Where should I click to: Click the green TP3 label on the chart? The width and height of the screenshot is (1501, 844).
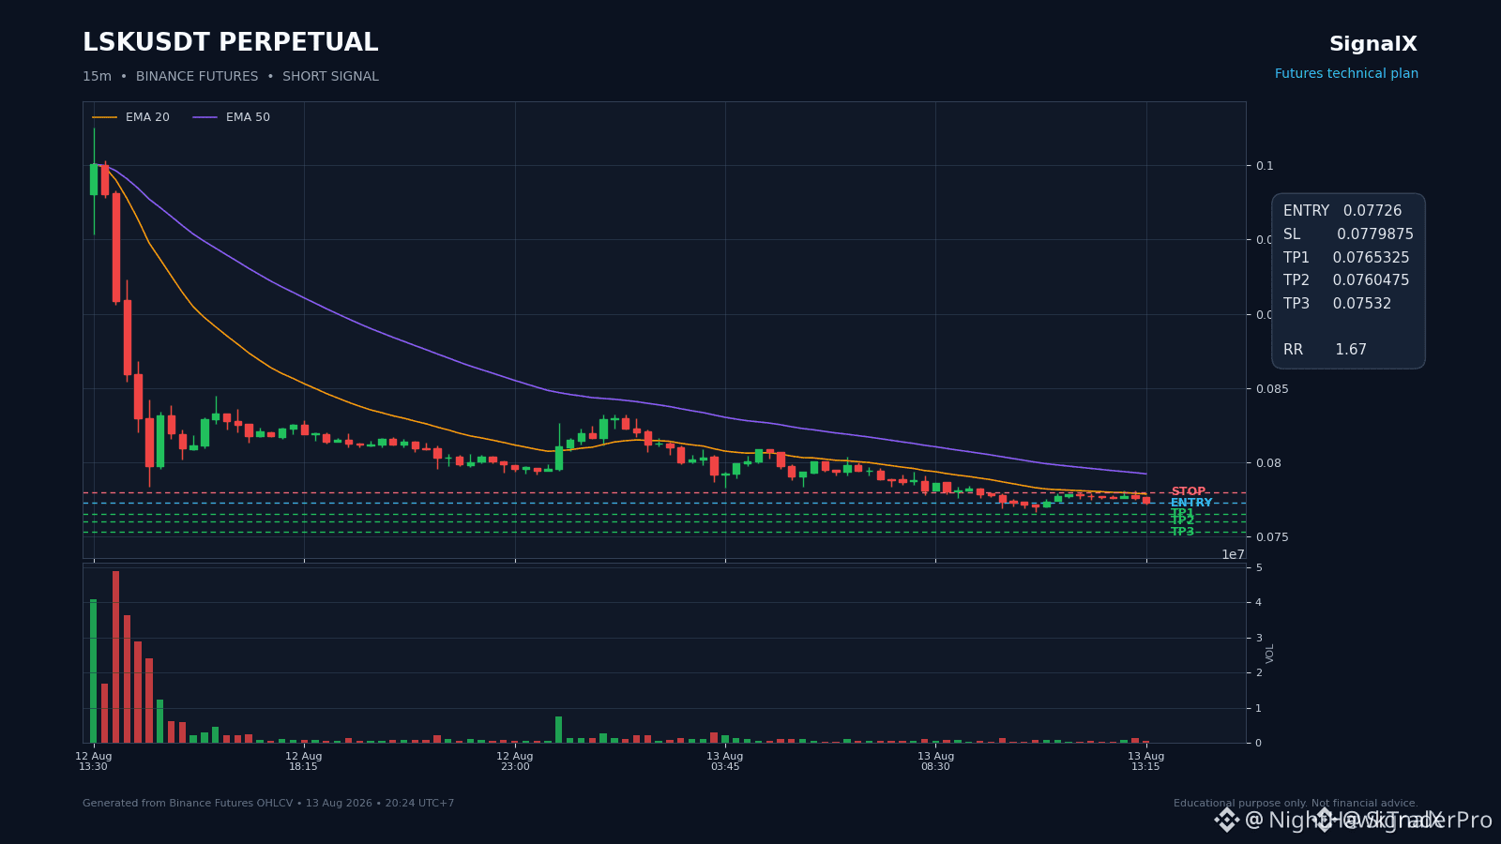(x=1182, y=532)
